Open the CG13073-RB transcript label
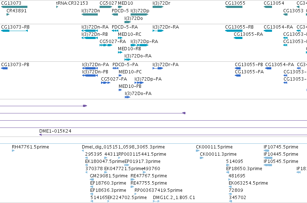Screen dimensions: 307x203 15,27
